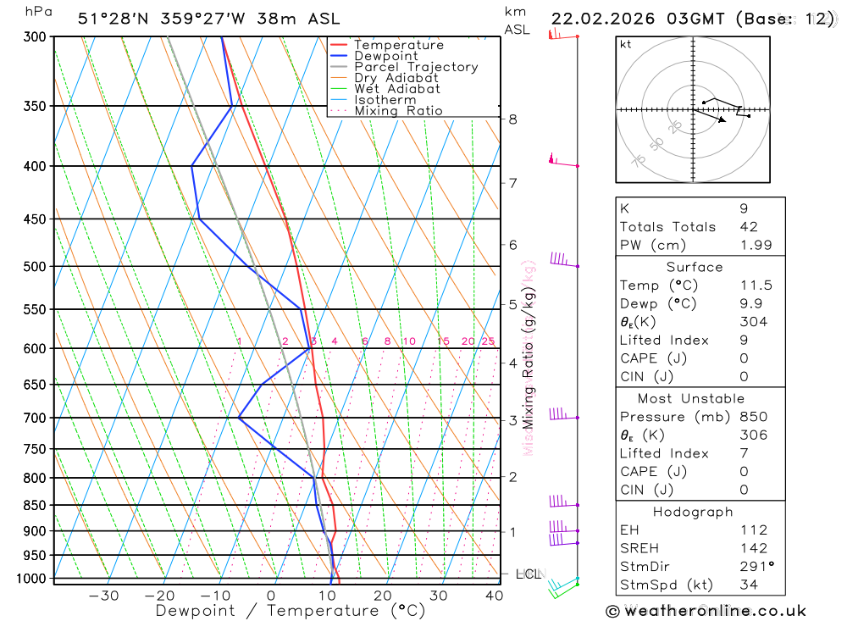Click the 300 hPa pressure label
Screen dimensions: 847x621
(x=35, y=36)
